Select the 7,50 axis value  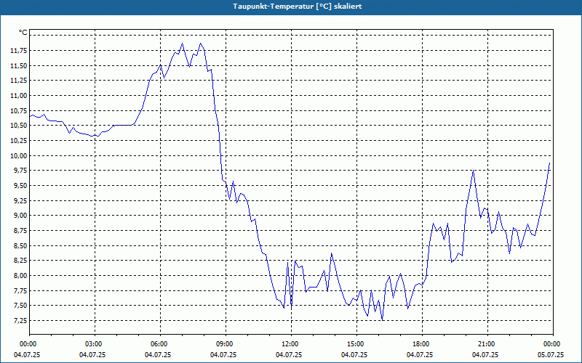coord(20,306)
